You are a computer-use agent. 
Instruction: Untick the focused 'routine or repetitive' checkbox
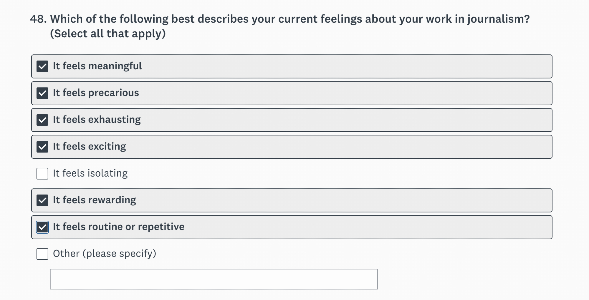tap(42, 227)
